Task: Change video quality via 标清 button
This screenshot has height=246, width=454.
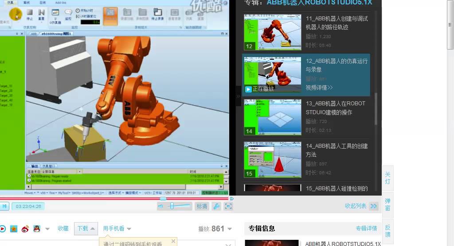Action: click(202, 206)
